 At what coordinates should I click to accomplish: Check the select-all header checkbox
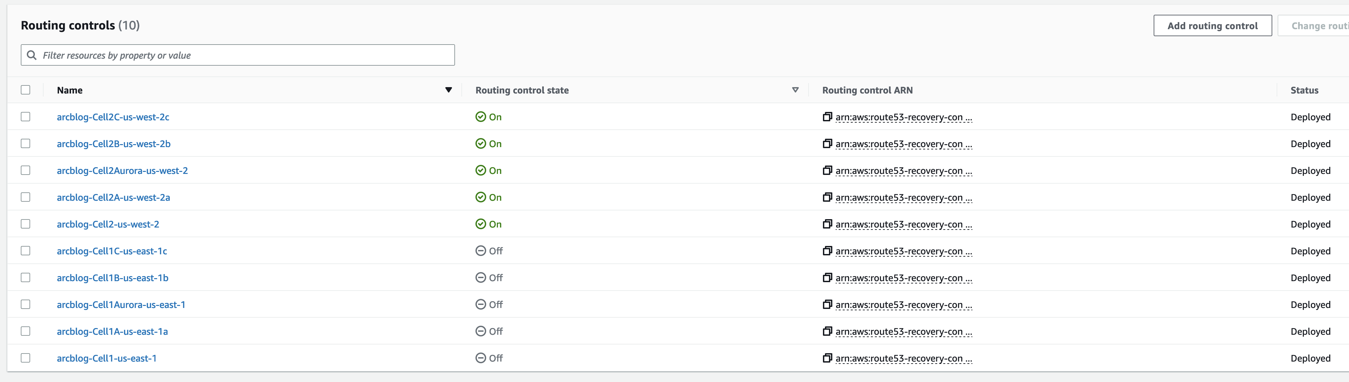(26, 89)
